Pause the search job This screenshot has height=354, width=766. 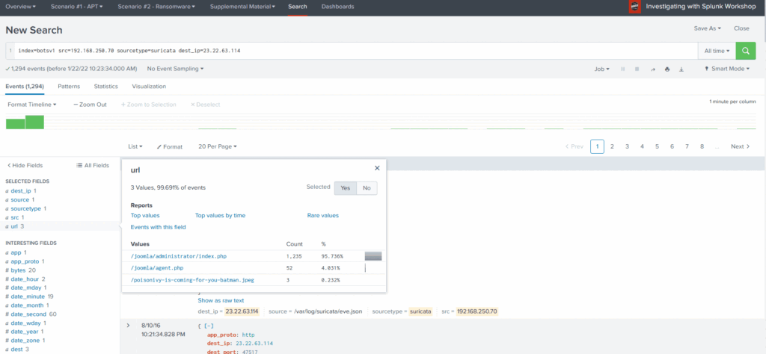point(623,69)
